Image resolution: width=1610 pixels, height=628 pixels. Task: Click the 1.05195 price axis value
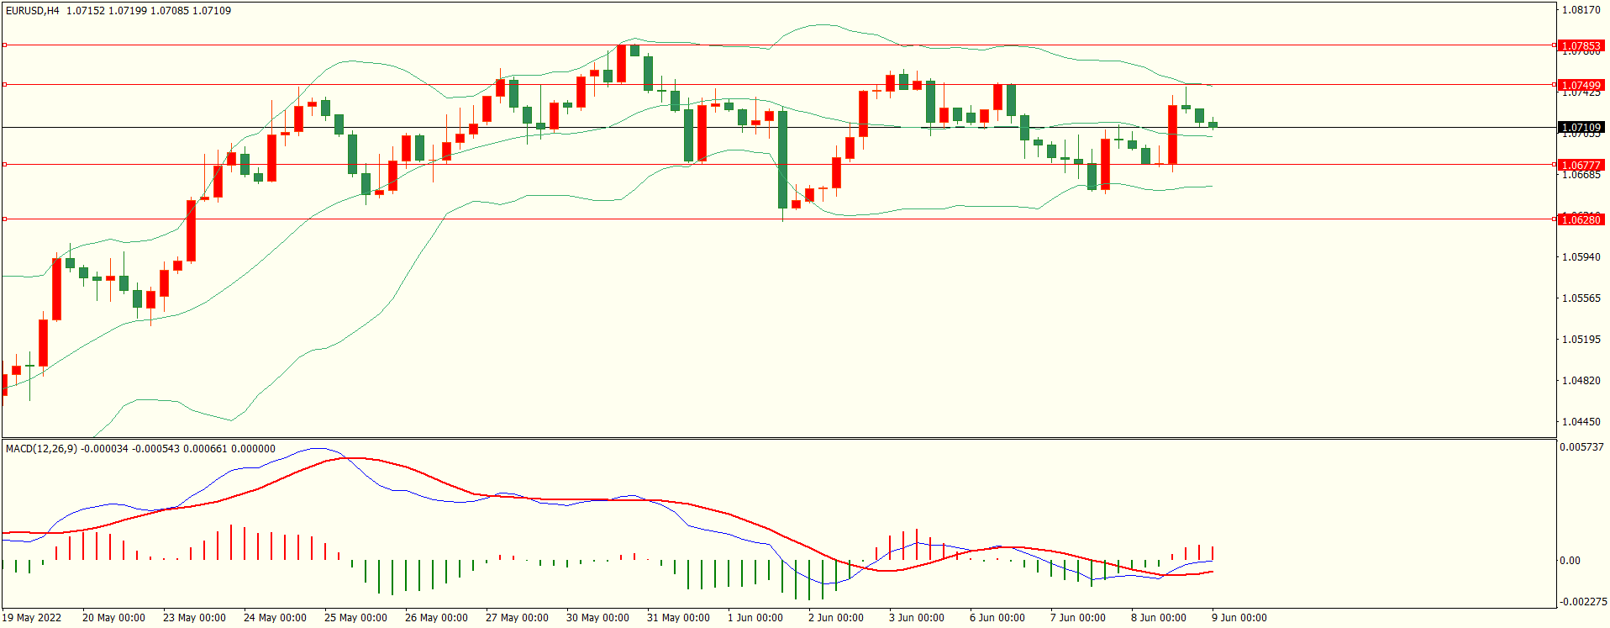[x=1581, y=340]
